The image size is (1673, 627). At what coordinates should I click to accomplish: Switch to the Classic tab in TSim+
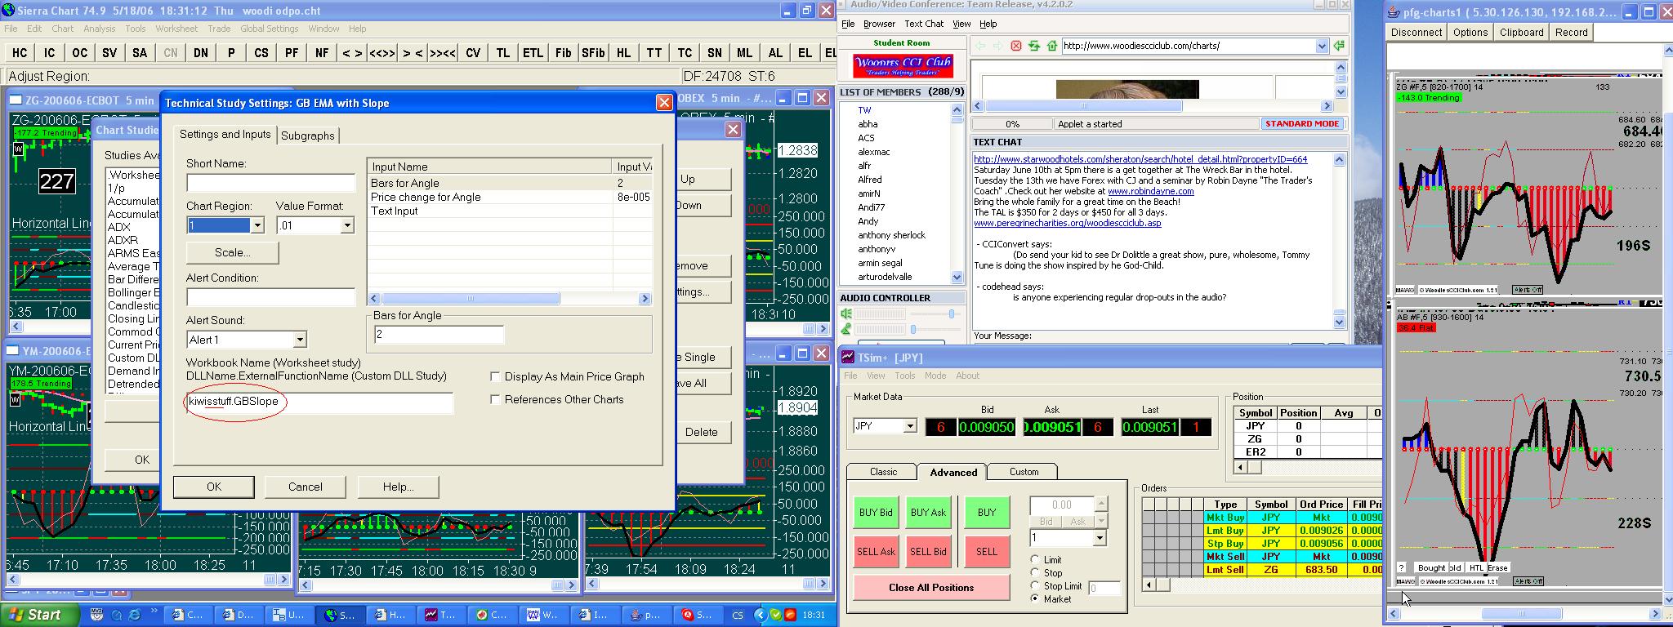[882, 472]
